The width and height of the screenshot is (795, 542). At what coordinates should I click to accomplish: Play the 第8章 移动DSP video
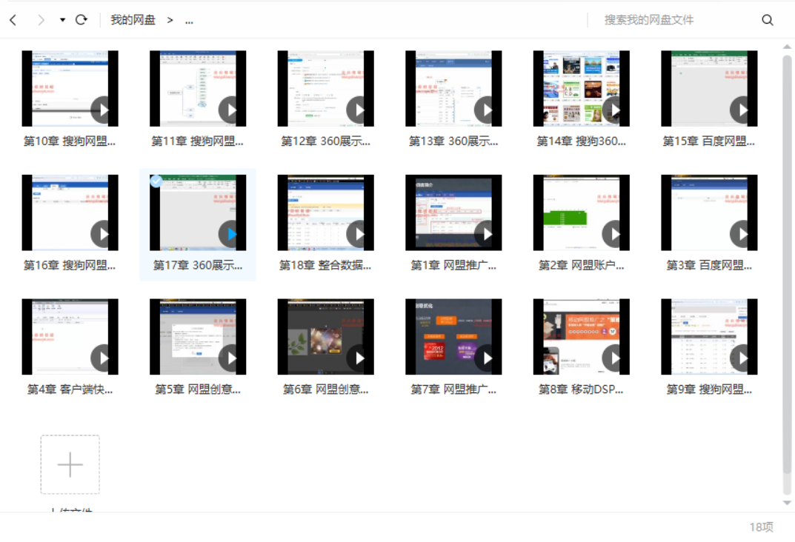pos(614,358)
